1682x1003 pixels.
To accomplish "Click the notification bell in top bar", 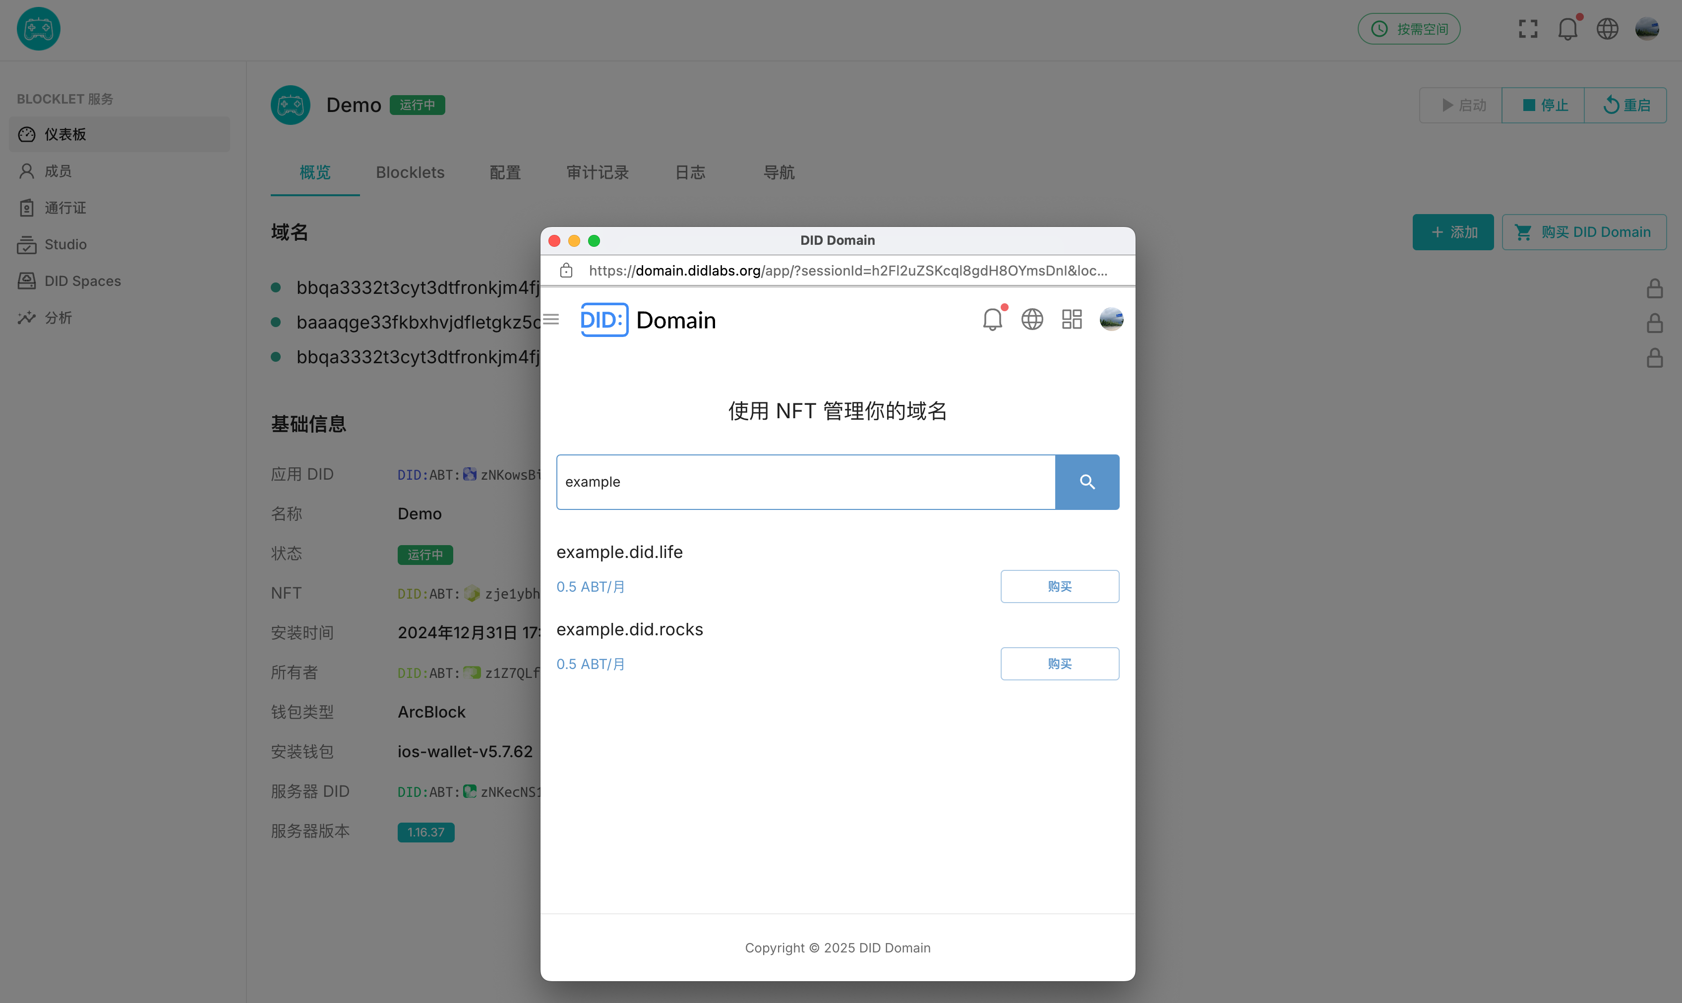I will tap(1567, 29).
